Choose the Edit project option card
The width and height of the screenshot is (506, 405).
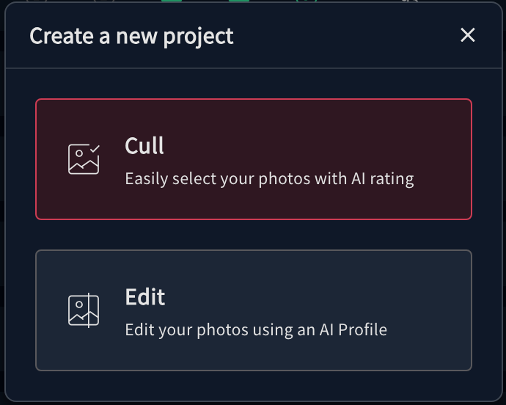254,310
